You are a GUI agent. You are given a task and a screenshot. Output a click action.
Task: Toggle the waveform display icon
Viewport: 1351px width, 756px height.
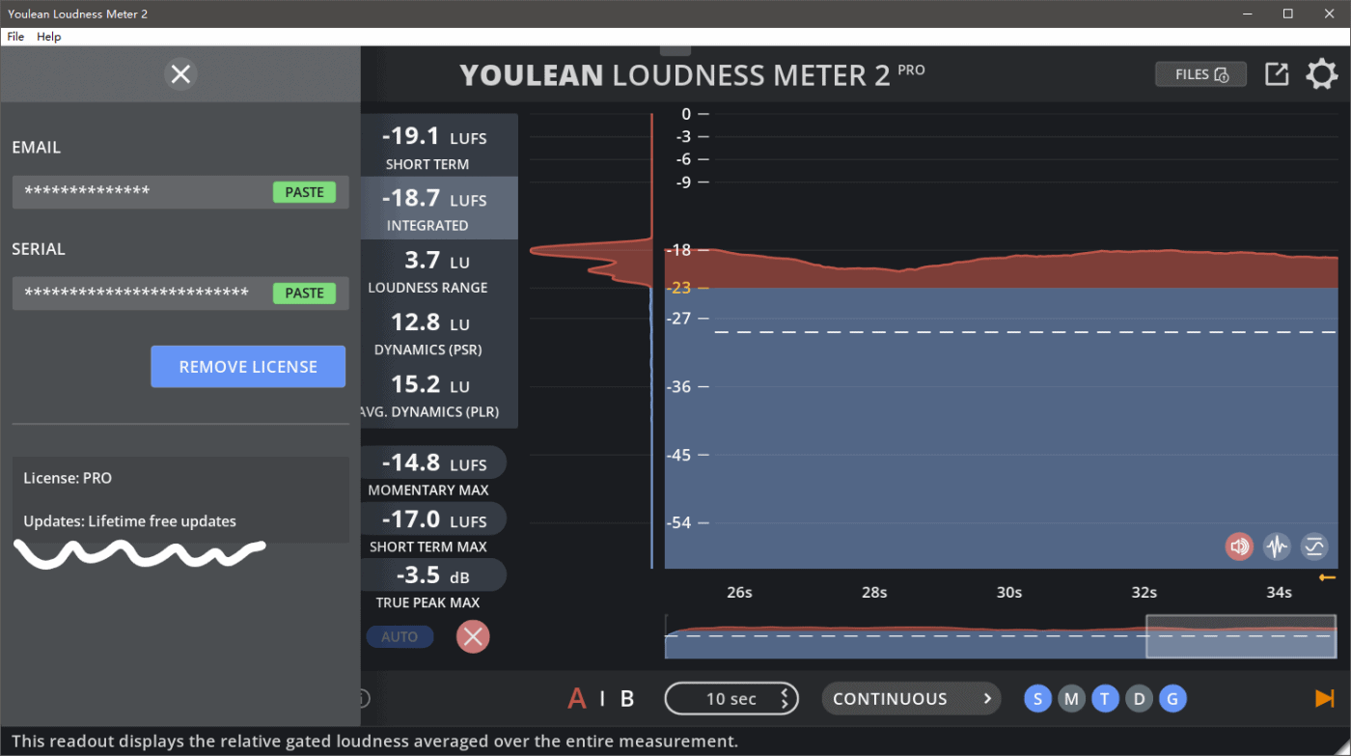[x=1277, y=547]
